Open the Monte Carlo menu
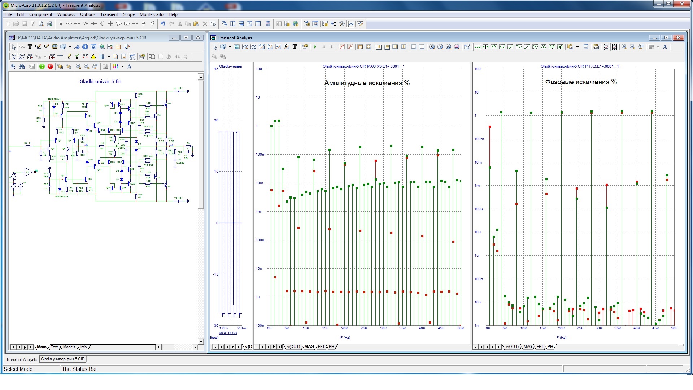Screen dimensions: 693x390 click(151, 14)
